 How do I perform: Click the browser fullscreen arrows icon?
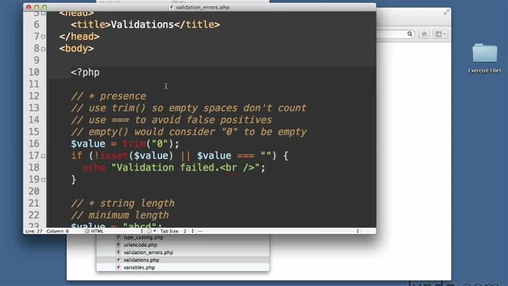446,13
